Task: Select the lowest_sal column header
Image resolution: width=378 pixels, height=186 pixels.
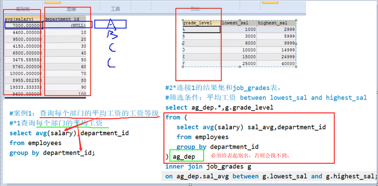Action: [x=239, y=23]
